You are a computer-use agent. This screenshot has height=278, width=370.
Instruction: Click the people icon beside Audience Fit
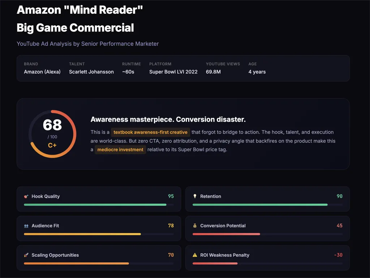26,226
